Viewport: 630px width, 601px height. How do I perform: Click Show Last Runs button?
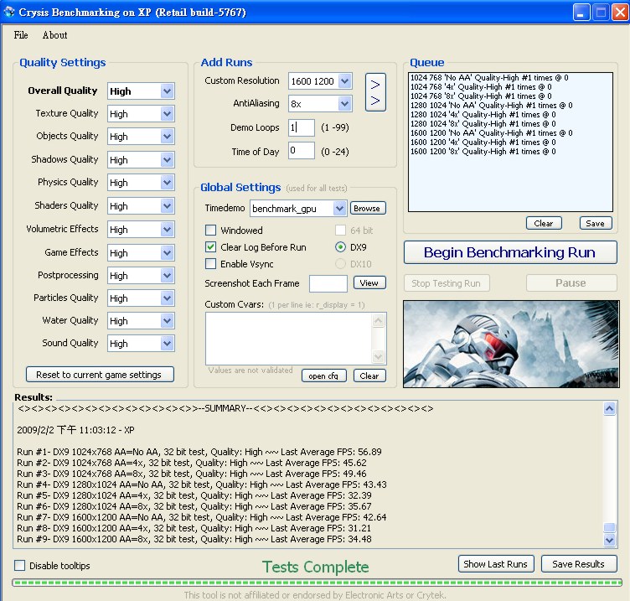tap(496, 563)
